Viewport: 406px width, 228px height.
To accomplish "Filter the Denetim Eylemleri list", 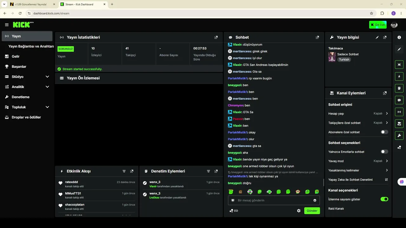I will point(208,171).
